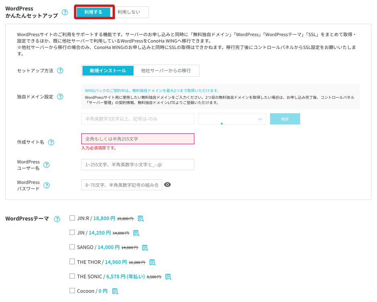Choose 新規インストール setup method
Image resolution: width=377 pixels, height=302 pixels.
tap(108, 71)
